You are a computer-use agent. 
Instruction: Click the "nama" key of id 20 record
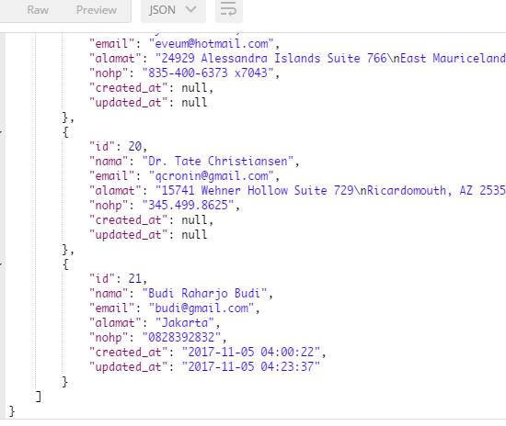coord(109,161)
